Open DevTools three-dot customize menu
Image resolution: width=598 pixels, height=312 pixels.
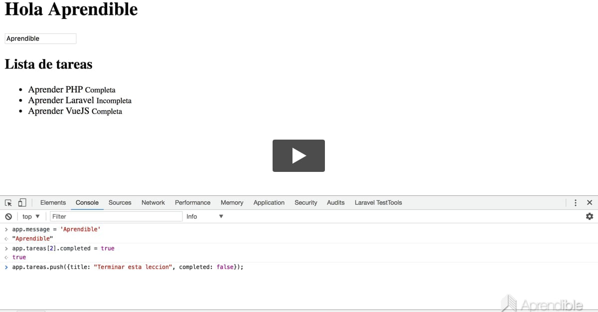576,203
